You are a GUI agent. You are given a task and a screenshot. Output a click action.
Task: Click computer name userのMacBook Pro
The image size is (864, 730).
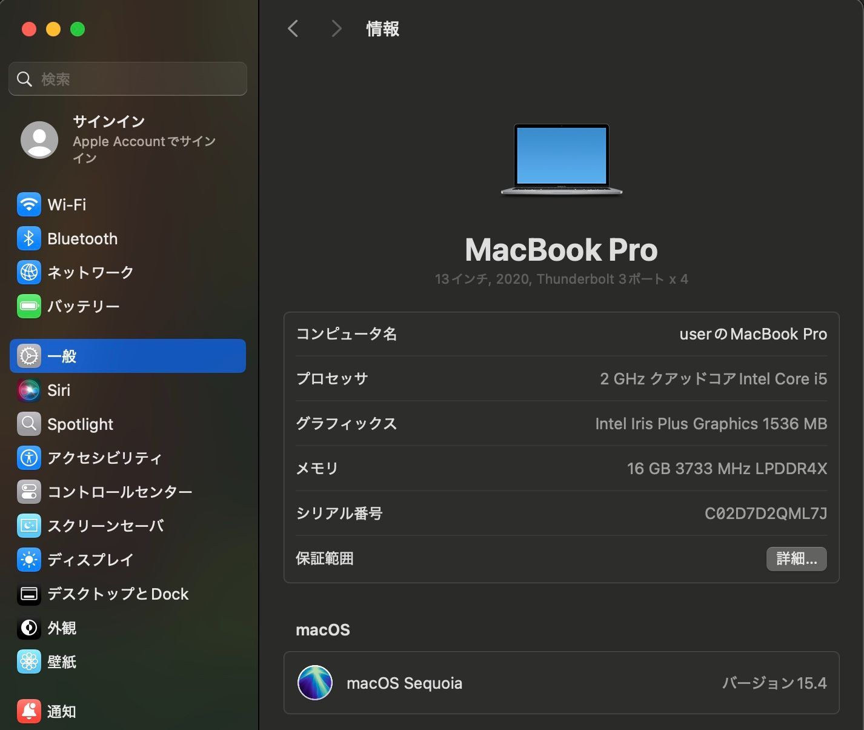[x=753, y=334]
